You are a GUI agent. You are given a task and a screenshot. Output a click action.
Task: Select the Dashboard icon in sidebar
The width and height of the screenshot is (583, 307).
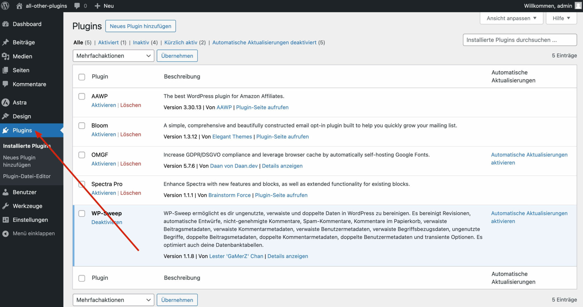6,24
